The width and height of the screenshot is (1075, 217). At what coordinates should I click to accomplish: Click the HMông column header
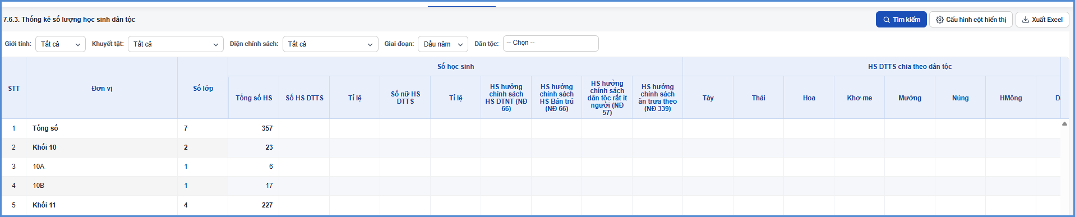pos(1011,98)
